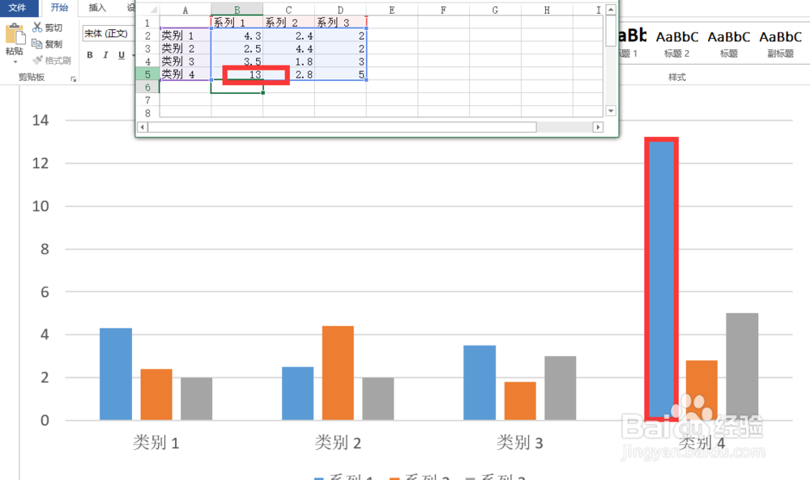Screen dimensions: 810x480
Task: Toggle Underline formatting
Action: coord(122,55)
